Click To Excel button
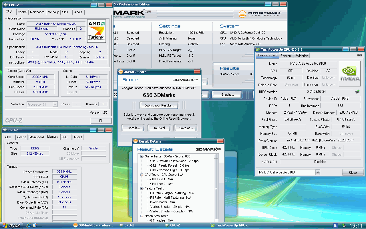Image resolution: width=366 pixels, height=229 pixels. pos(159,128)
